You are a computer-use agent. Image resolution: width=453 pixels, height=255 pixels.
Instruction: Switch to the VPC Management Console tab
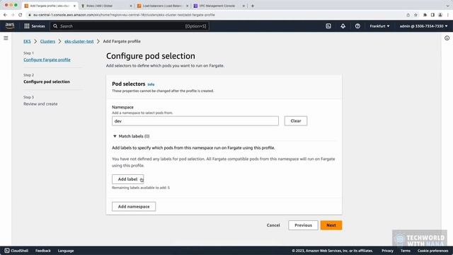click(219, 6)
